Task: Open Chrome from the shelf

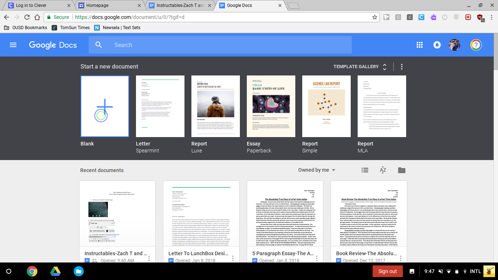Action: (x=32, y=271)
